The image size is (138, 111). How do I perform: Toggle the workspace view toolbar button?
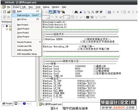click(x=50, y=12)
